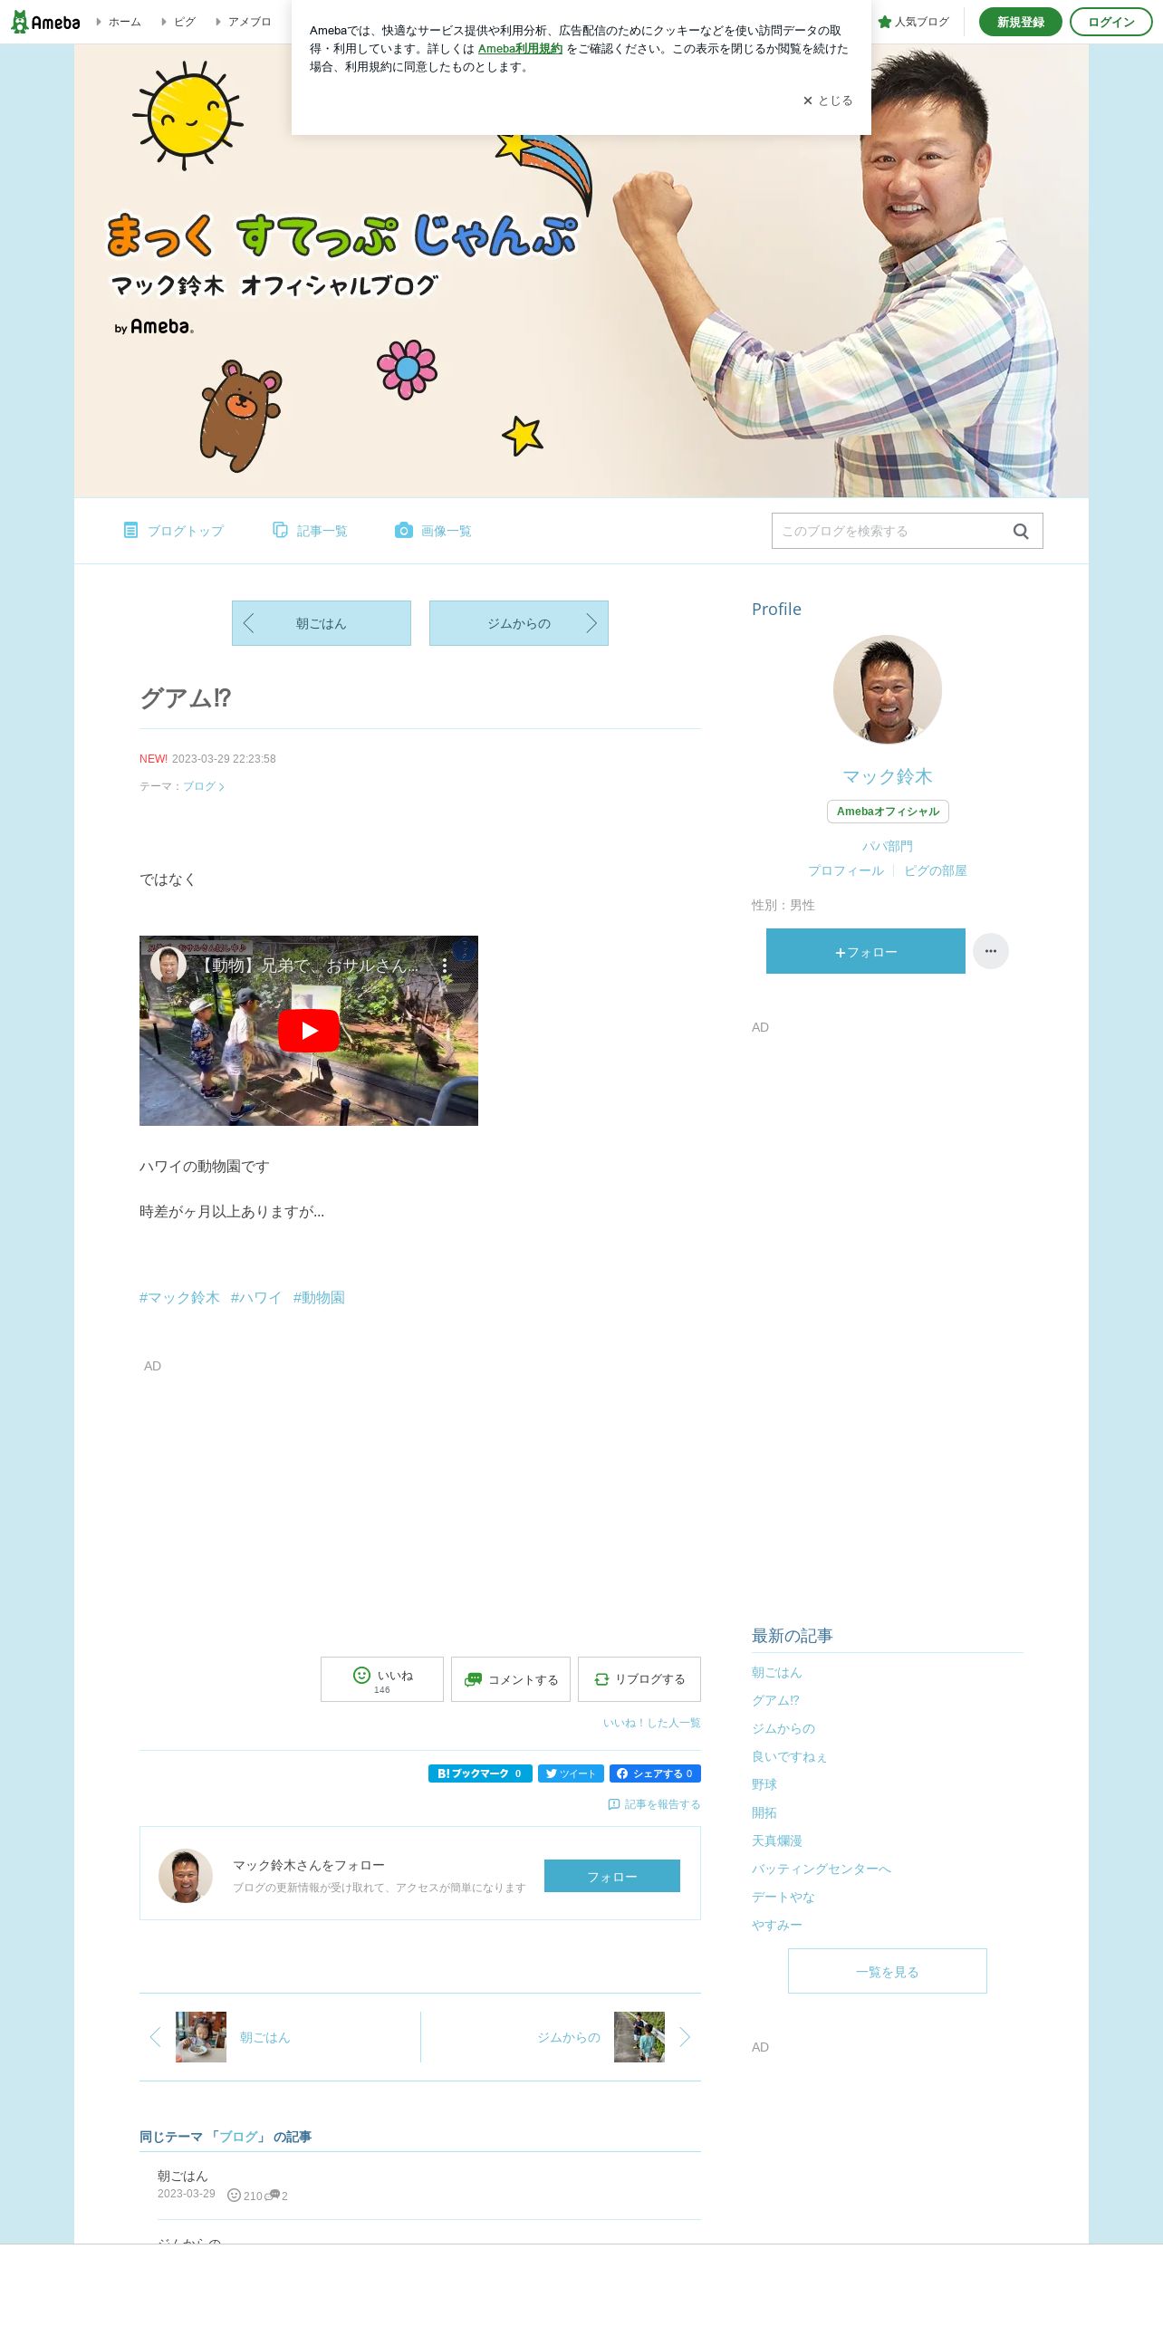Viewport: 1163px width, 2326px height.
Task: Open 「ブログ」 theme link in same-theme heading
Action: 238,2137
